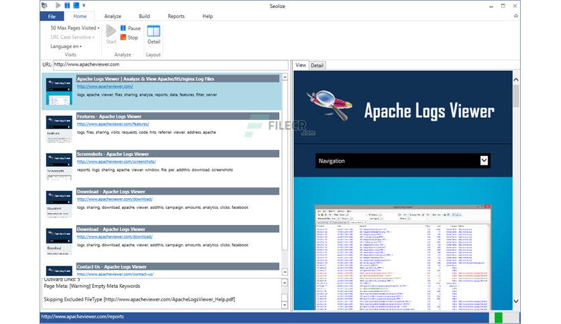Click the quick access Start play icon
The width and height of the screenshot is (561, 324).
click(58, 5)
